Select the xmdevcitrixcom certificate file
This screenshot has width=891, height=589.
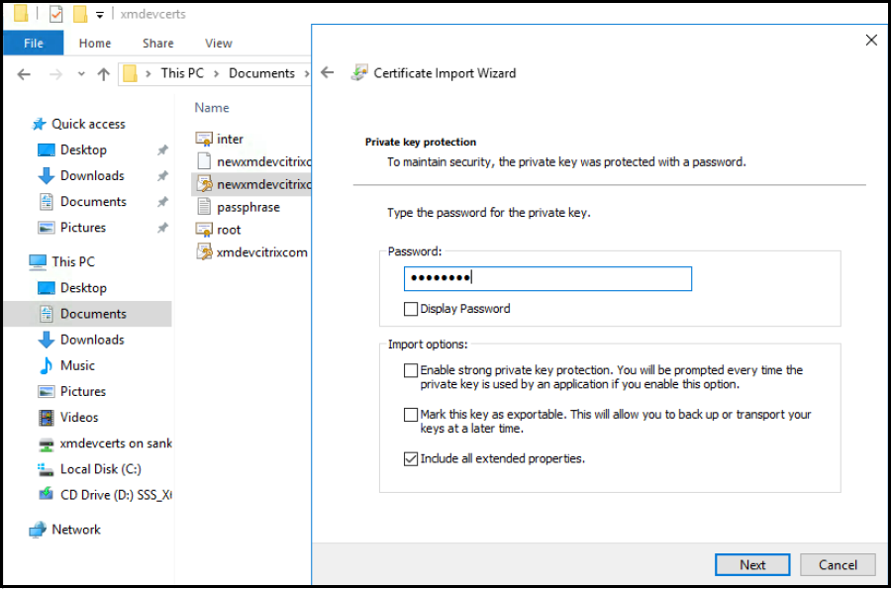coord(251,252)
